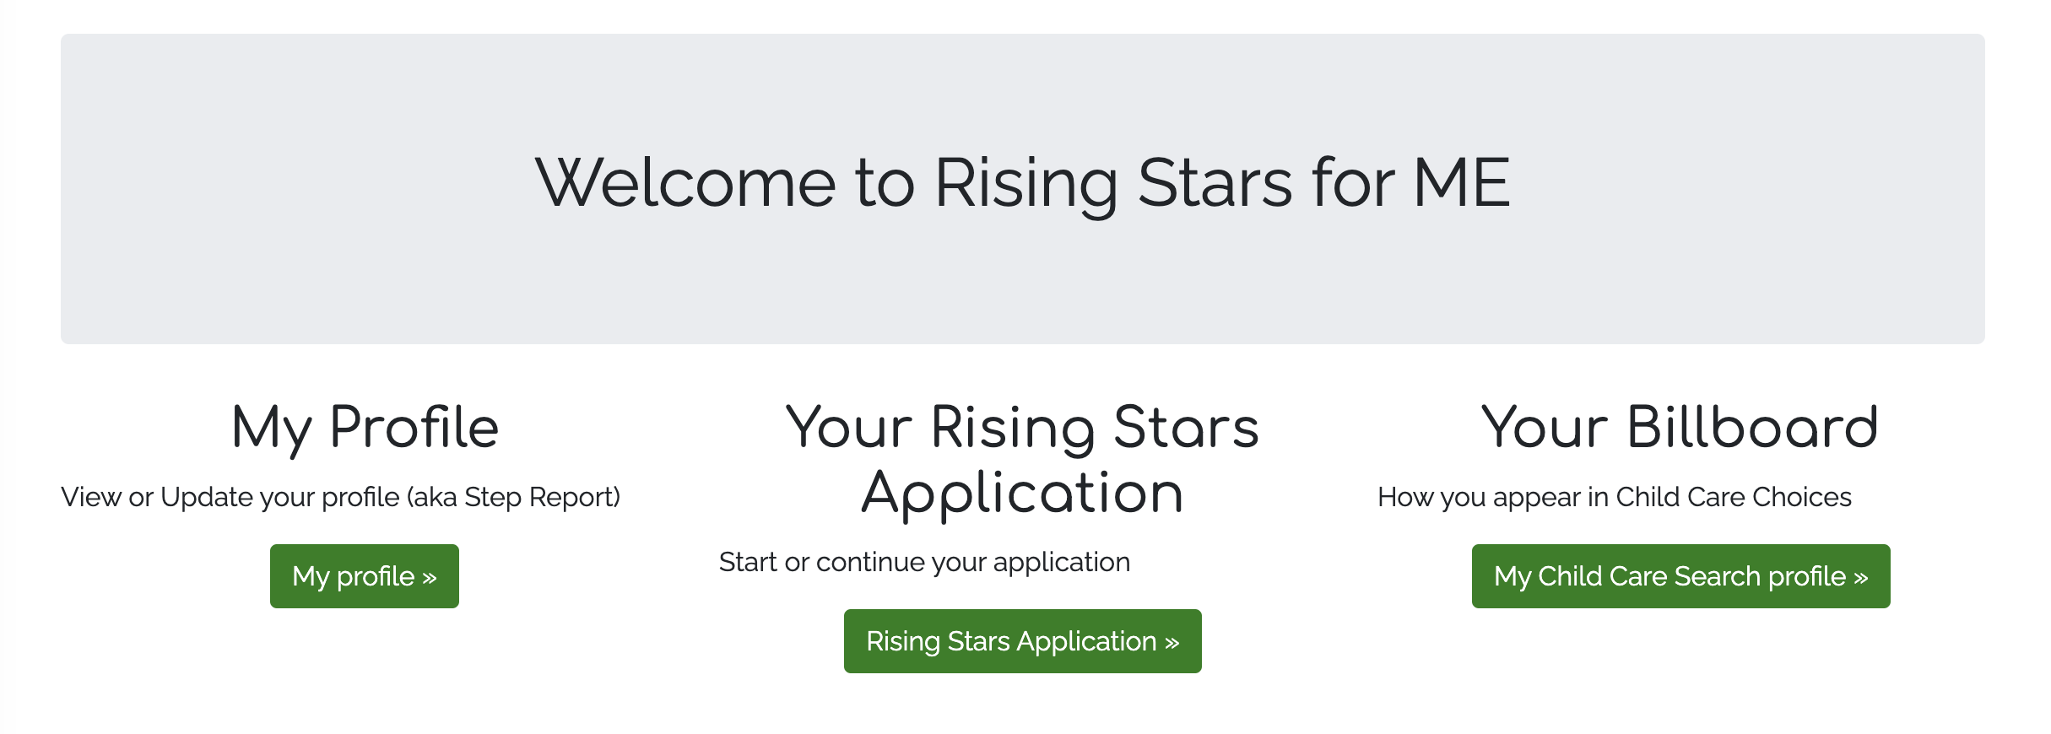The height and width of the screenshot is (734, 2051).
Task: Click the green Rising Stars Application button
Action: tap(1021, 641)
